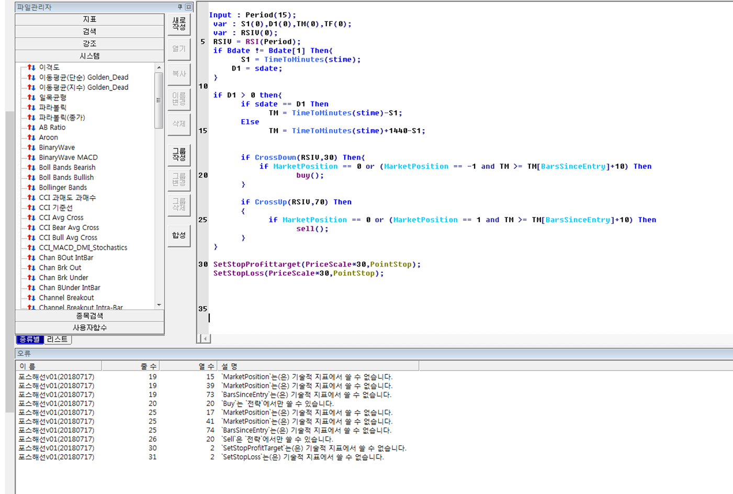Click the icon next to CCI Avg Cross
The height and width of the screenshot is (494, 733).
[x=31, y=217]
